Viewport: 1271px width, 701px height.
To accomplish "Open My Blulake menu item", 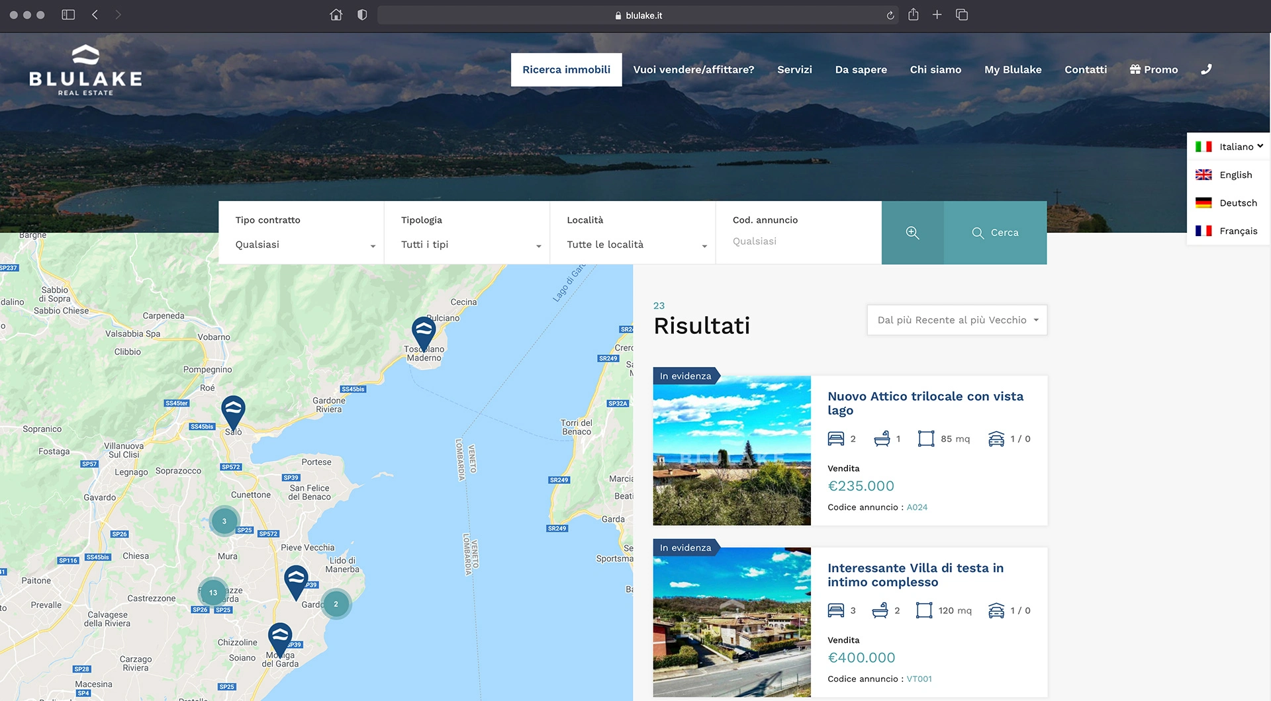I will [x=1013, y=69].
